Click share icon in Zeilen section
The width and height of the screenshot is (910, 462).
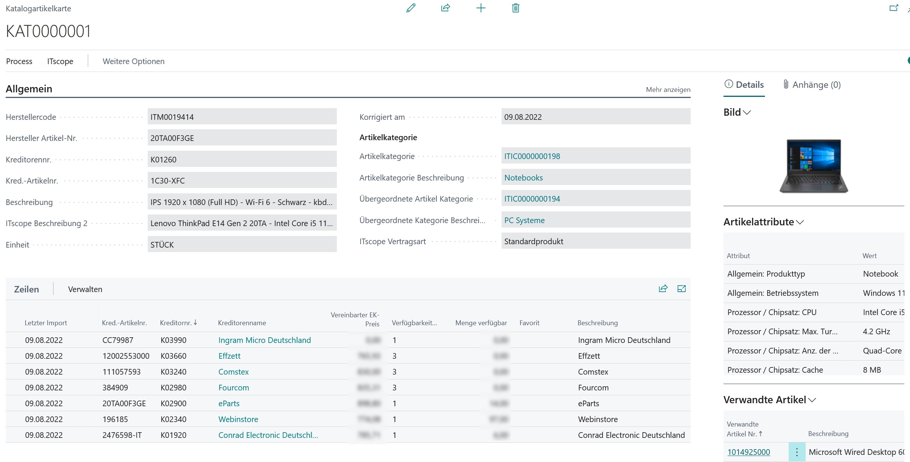click(x=663, y=289)
